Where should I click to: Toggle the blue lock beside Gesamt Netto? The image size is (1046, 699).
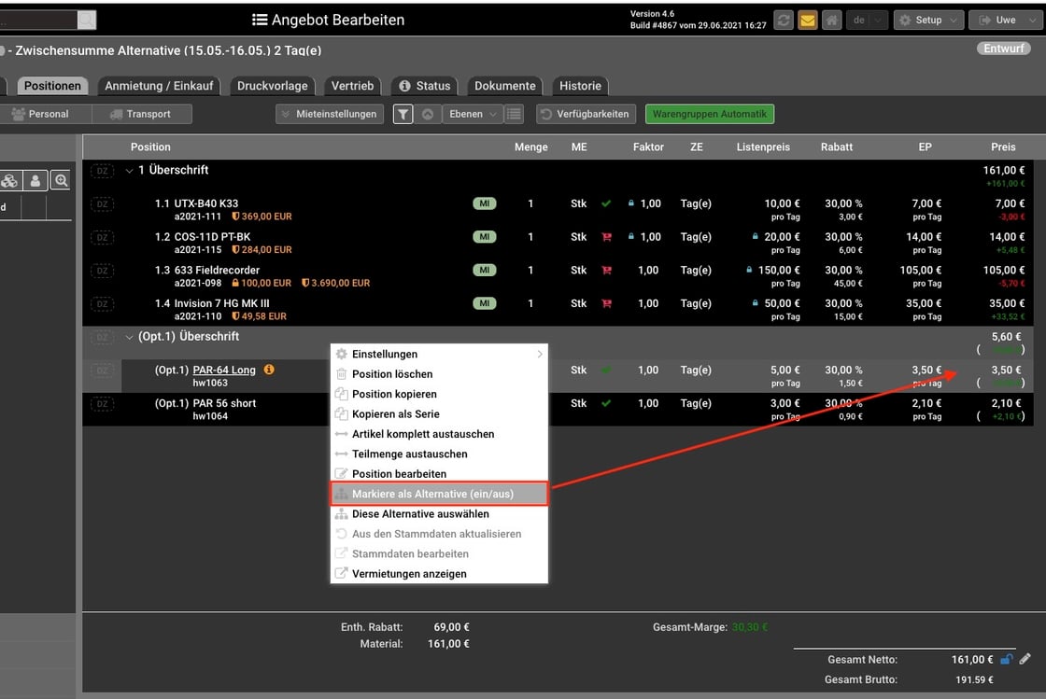pyautogui.click(x=1006, y=659)
